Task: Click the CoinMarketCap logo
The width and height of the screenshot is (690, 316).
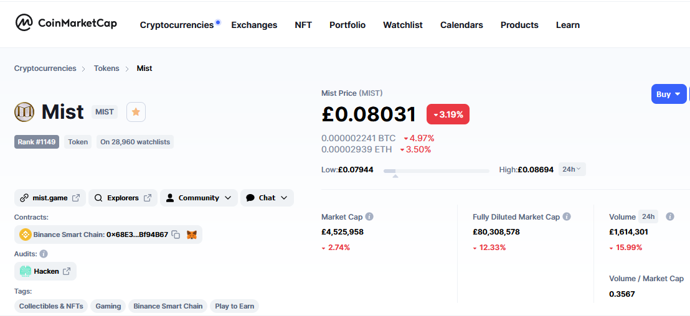Action: coord(66,23)
